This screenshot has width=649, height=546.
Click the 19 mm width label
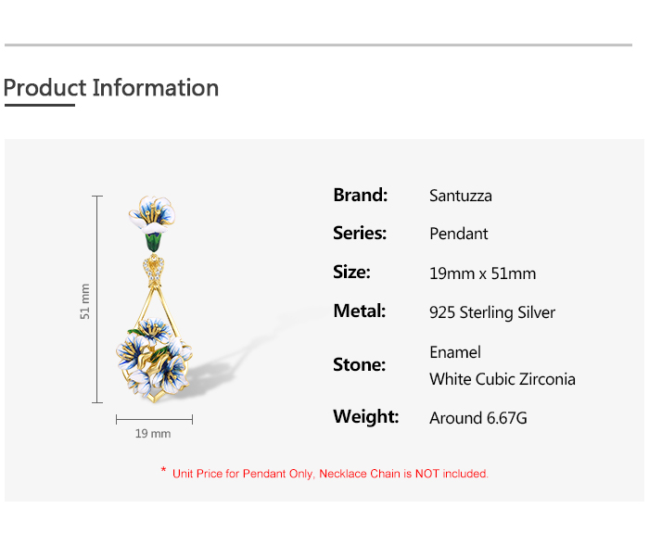click(x=153, y=434)
